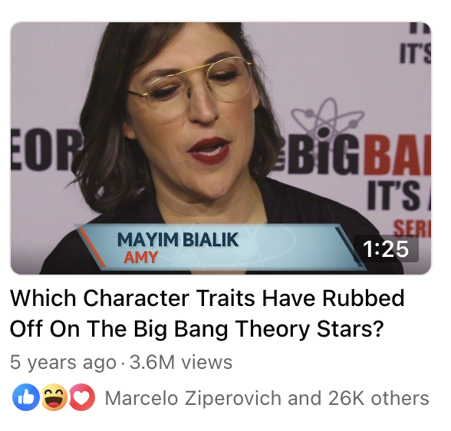
Task: Click the gold-rimmed glasses in the thumbnail
Action: [190, 87]
